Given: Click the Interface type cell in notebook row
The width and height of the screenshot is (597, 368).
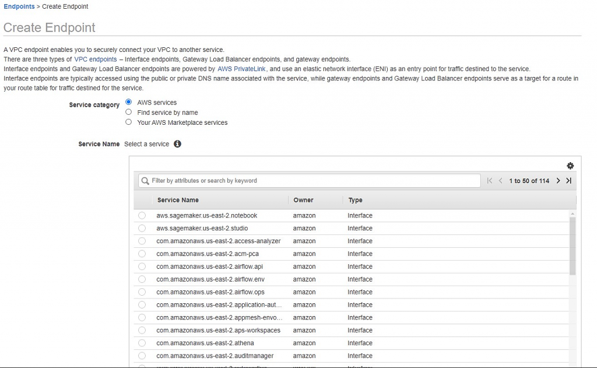Looking at the screenshot, I should tap(360, 216).
